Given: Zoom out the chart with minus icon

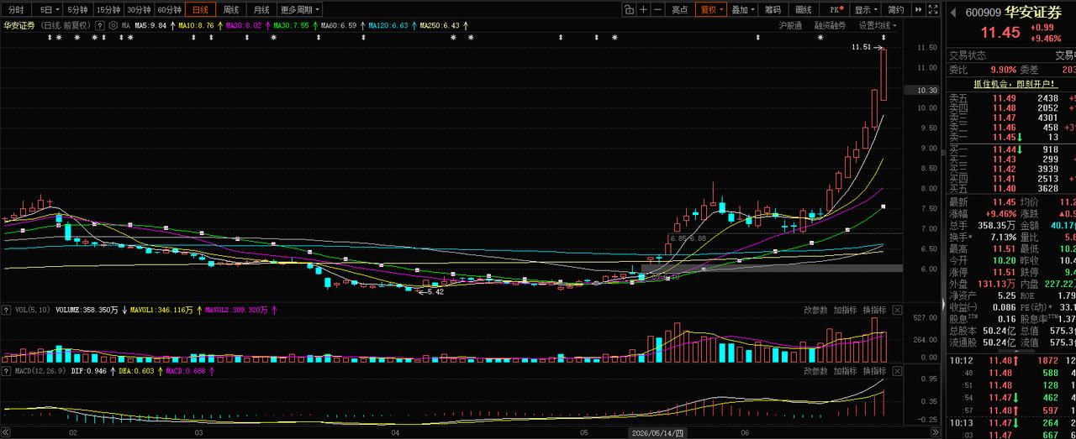Looking at the screenshot, I should click(x=658, y=10).
